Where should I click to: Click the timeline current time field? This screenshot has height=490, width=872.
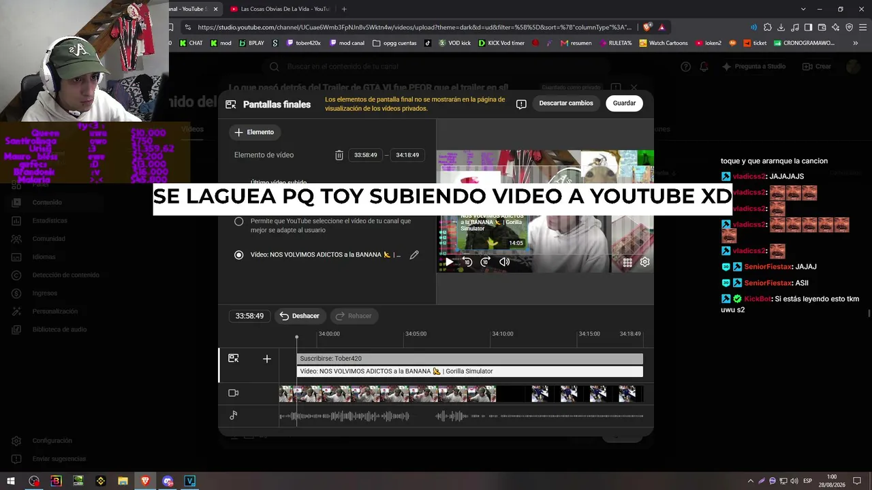pos(249,316)
